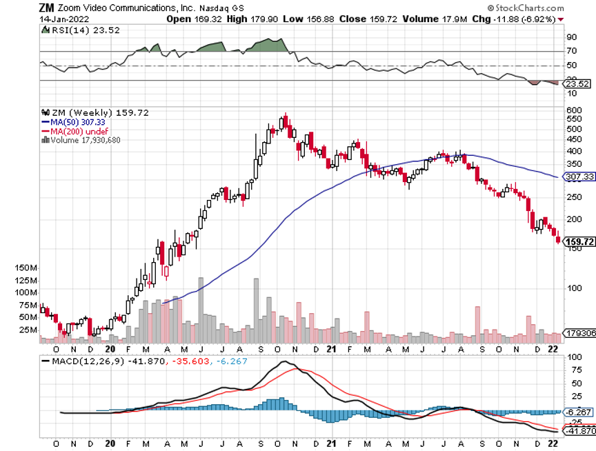Click the 159.72 last price tag
The width and height of the screenshot is (596, 451).
pos(579,241)
